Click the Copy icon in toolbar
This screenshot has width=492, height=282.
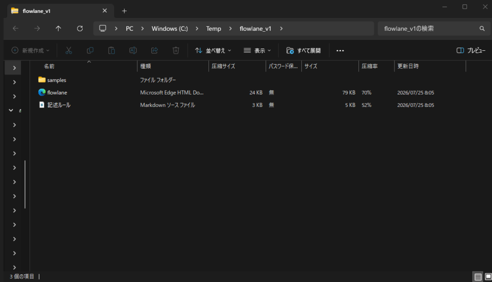point(90,50)
